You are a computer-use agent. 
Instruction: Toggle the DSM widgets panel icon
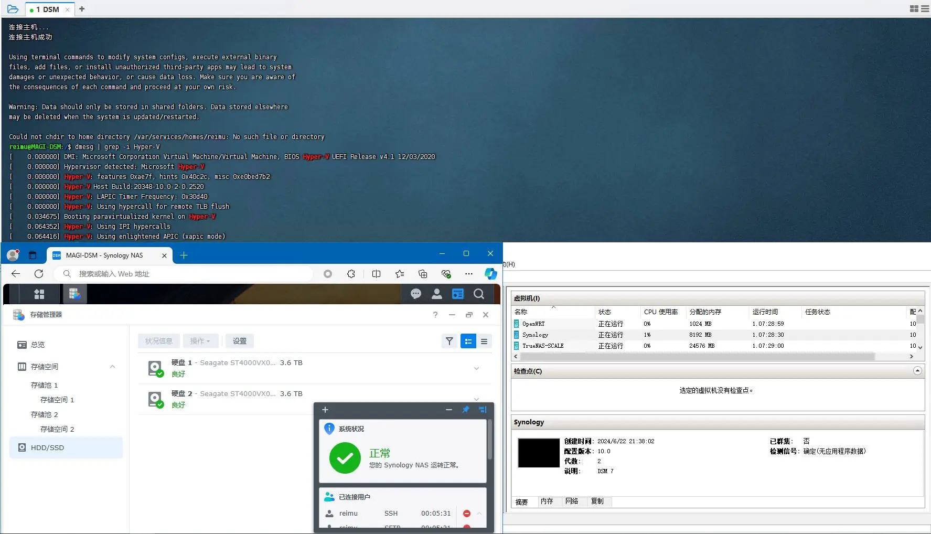click(x=458, y=294)
